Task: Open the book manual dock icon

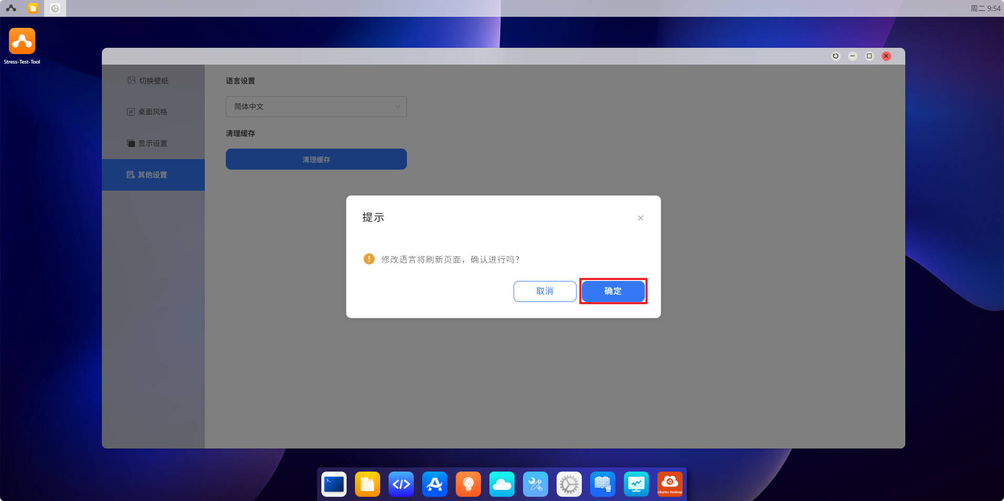Action: point(603,484)
